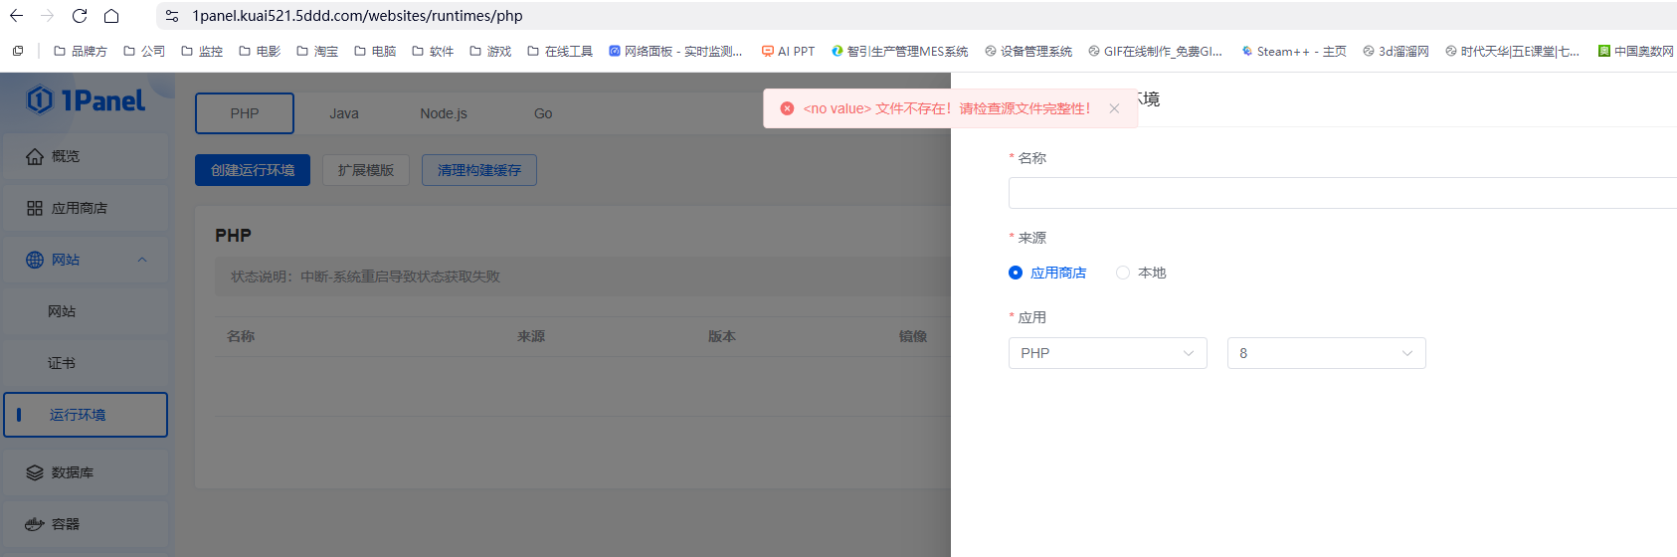This screenshot has height=557, width=1677.
Task: Click the 1Panel logo
Action: tap(86, 100)
